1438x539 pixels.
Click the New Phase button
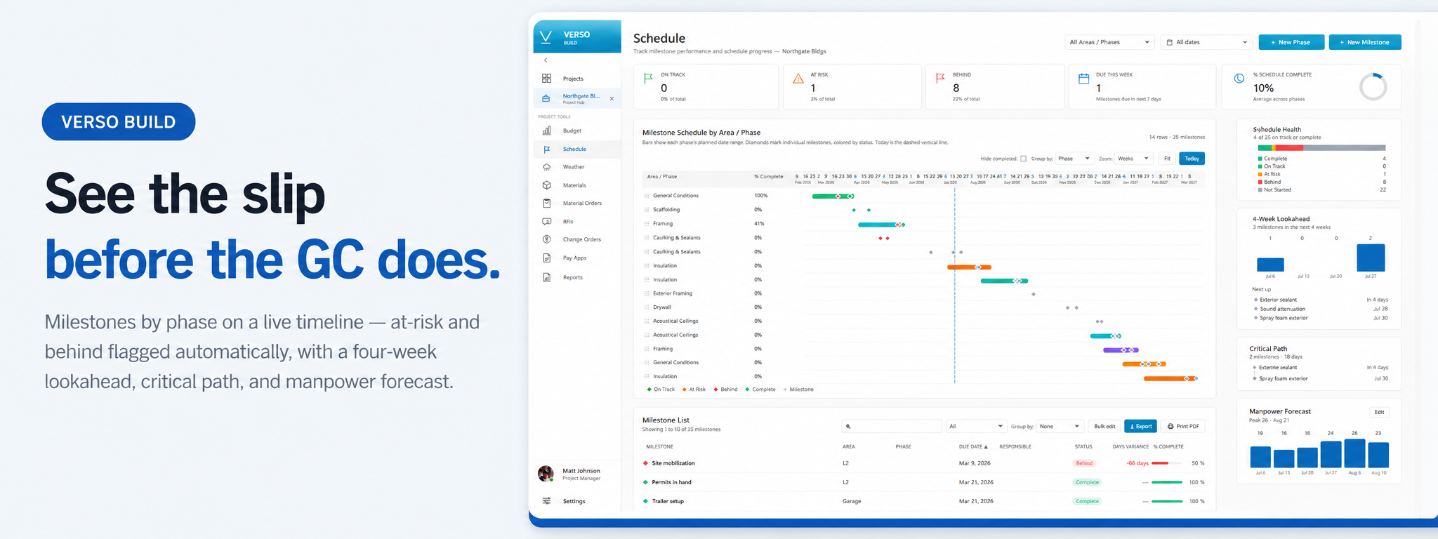point(1291,42)
